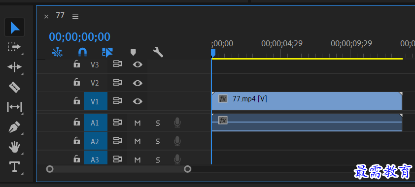The height and width of the screenshot is (187, 415).
Task: Toggle sync lock for V3
Action: pyautogui.click(x=118, y=64)
